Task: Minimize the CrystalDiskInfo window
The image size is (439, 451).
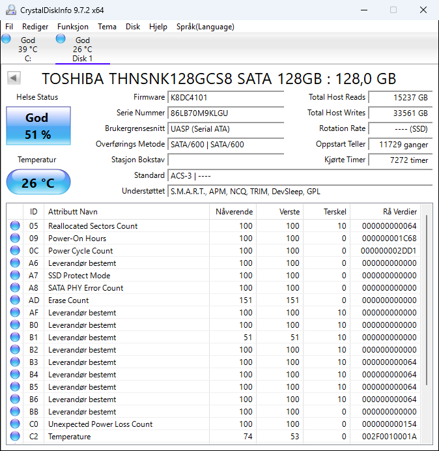Action: pyautogui.click(x=364, y=10)
